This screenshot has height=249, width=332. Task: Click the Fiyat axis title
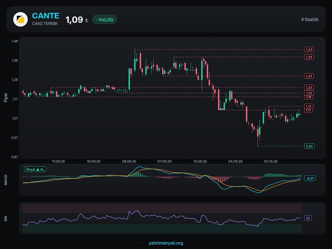pos(6,97)
